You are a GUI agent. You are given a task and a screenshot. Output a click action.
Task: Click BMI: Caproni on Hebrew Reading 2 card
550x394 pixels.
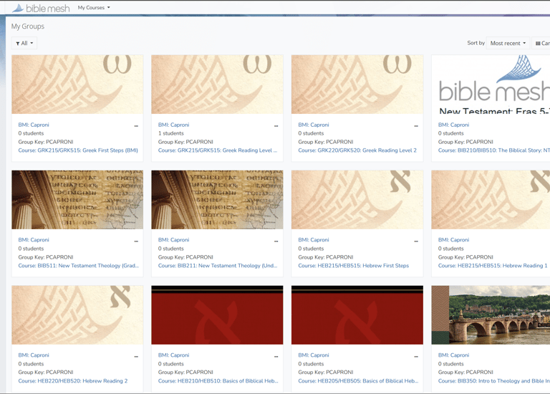point(34,355)
